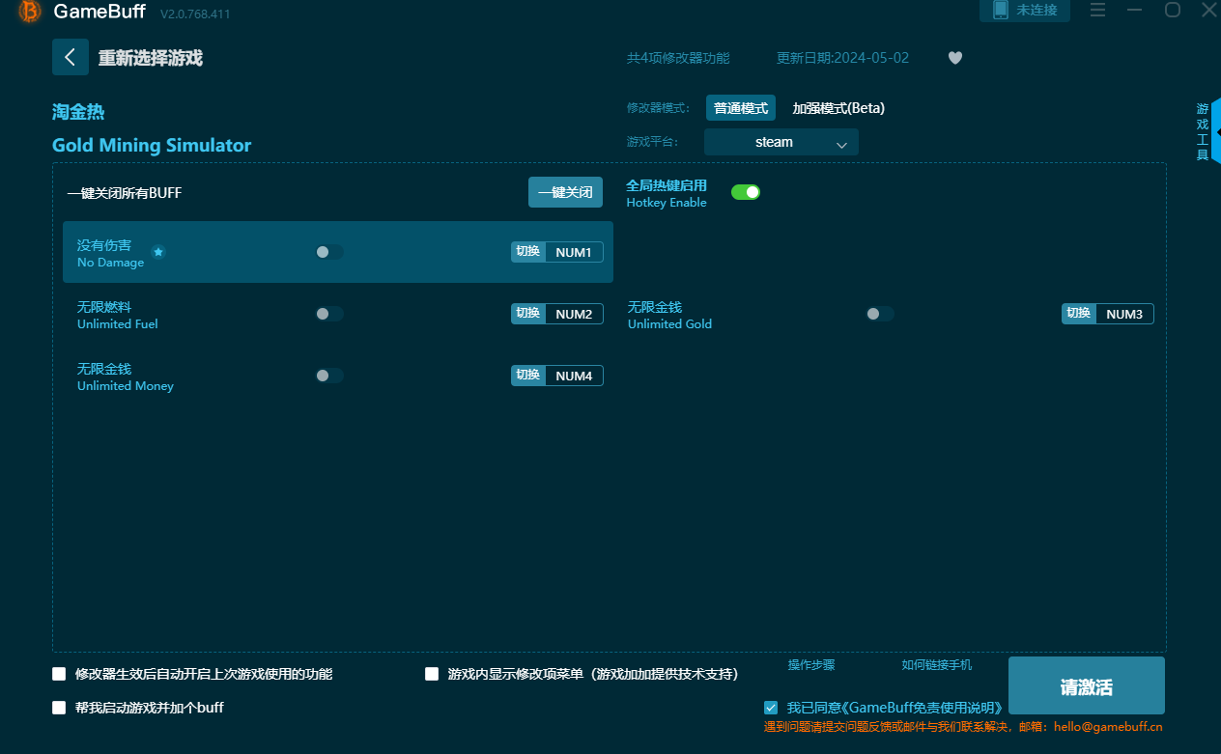Viewport: 1221px width, 754px height.
Task: Click the heart favorite icon
Action: coord(955,58)
